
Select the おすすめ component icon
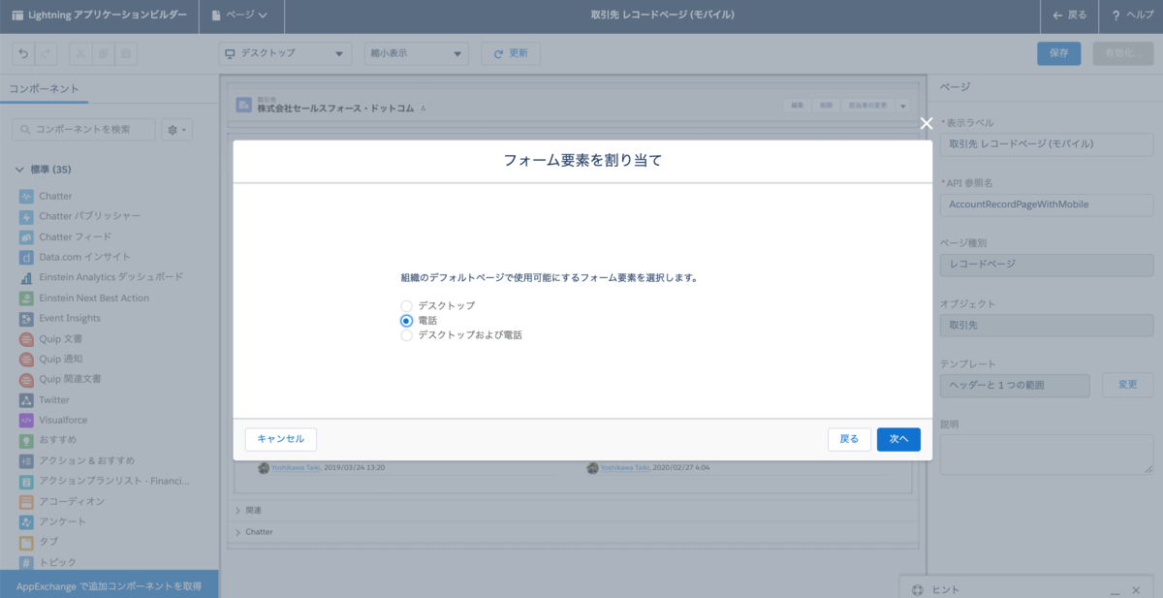click(x=27, y=440)
